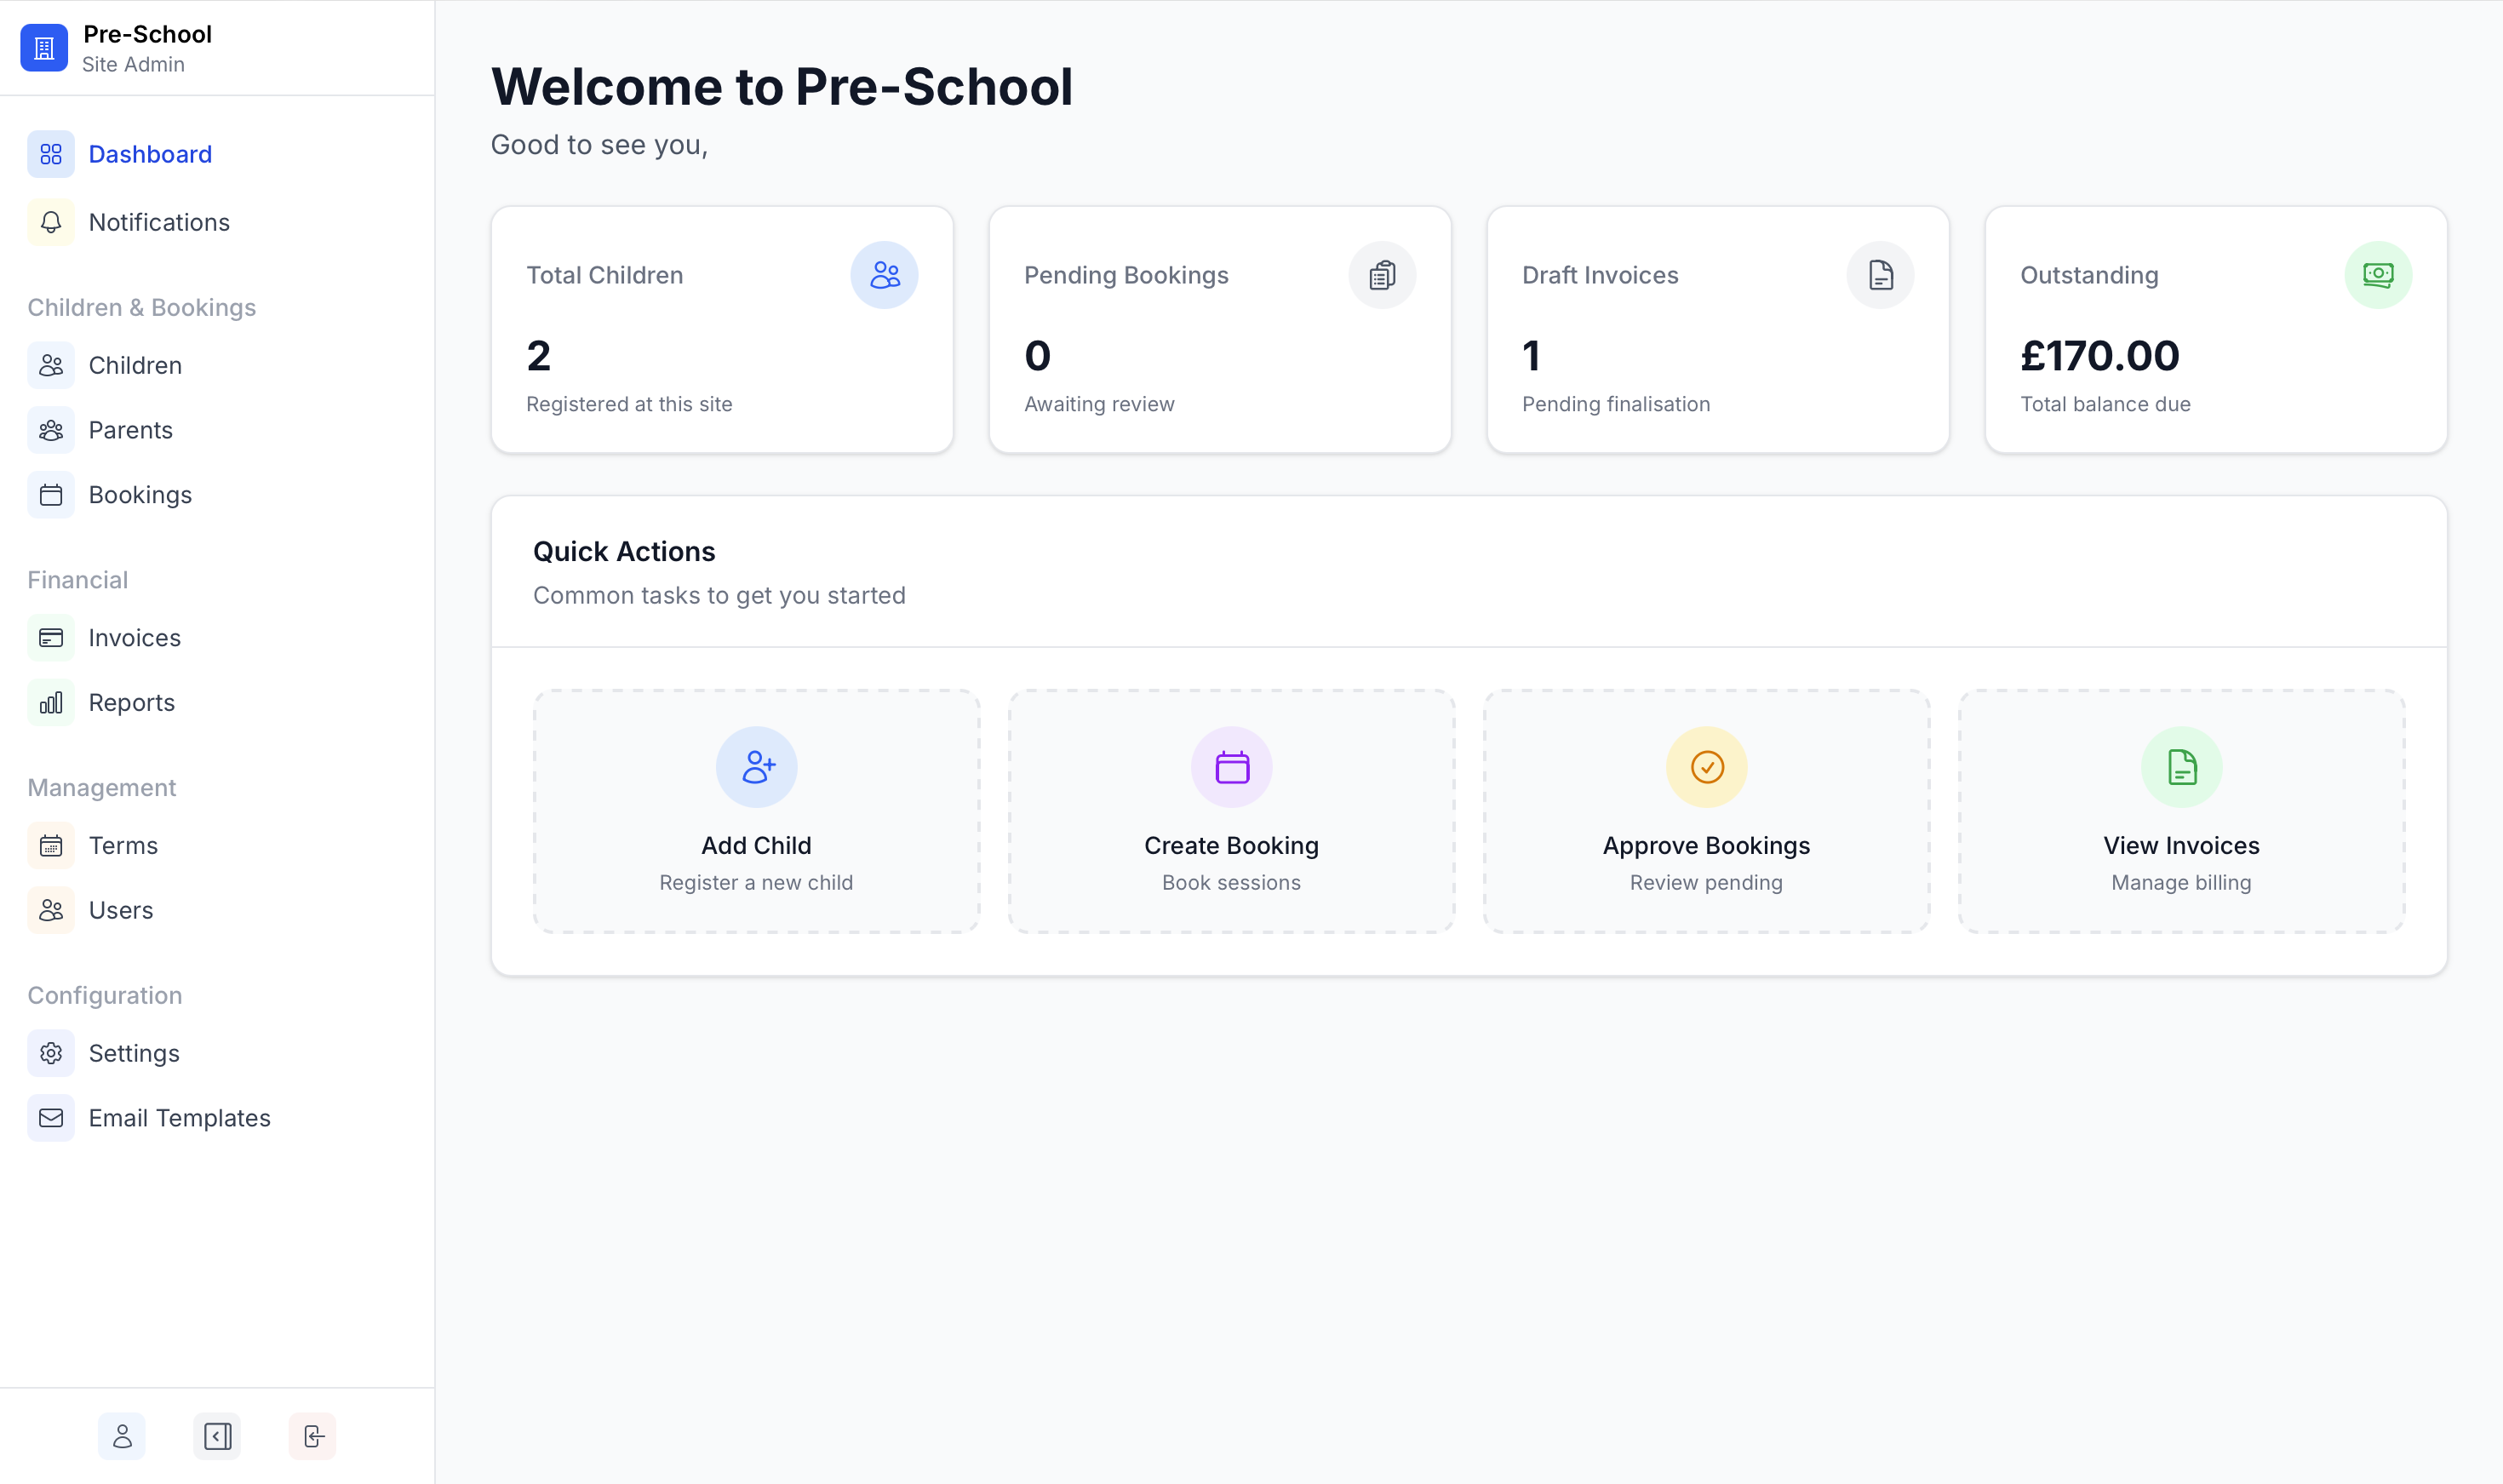Select the Users icon under Management
The image size is (2503, 1484).
click(x=50, y=910)
